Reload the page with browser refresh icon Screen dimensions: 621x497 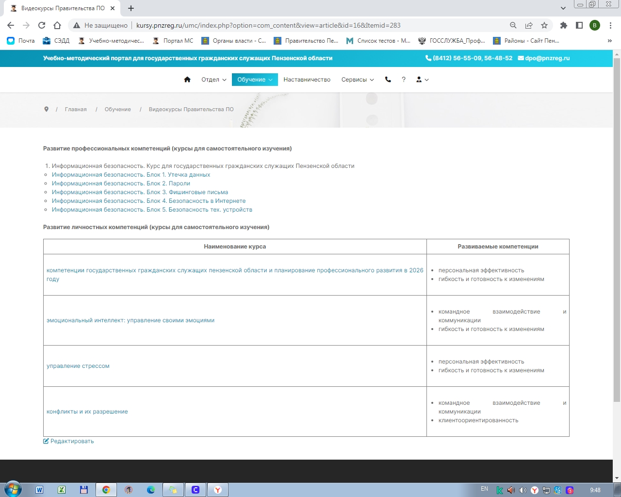point(42,25)
